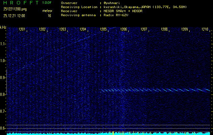
Task: Click the 1201 time marker
Action: point(22,29)
